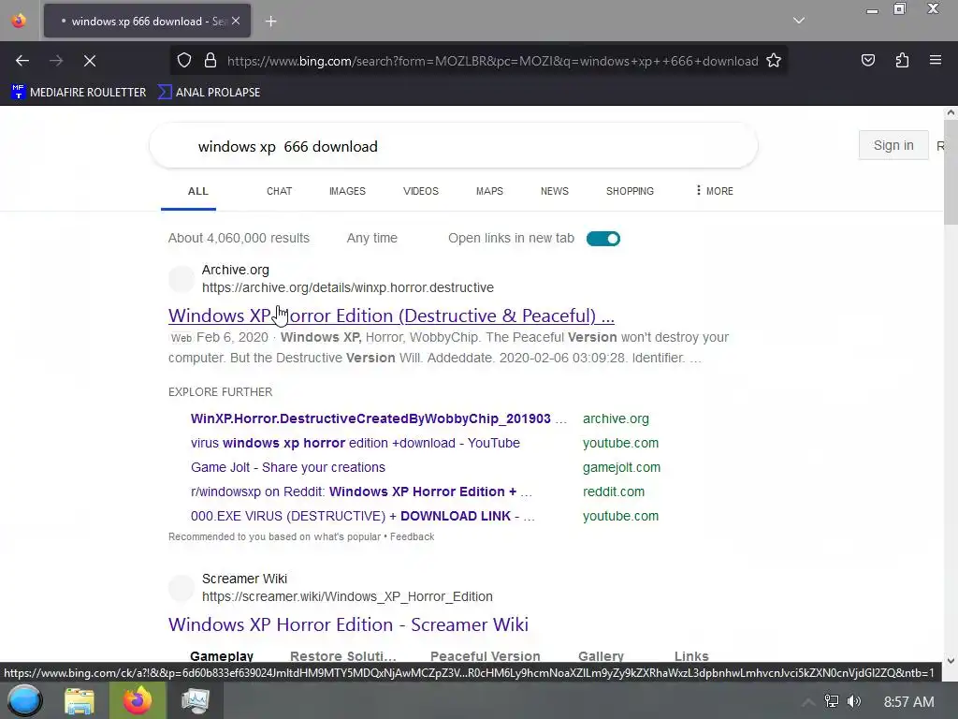Stop page loading with the X button
Image resolution: width=958 pixels, height=719 pixels.
point(90,61)
